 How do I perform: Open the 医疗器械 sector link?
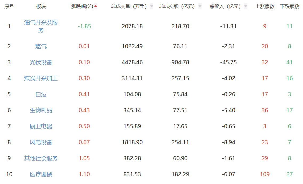[41, 174]
